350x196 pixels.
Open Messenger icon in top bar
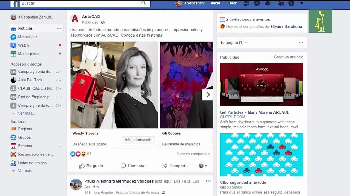coord(257,3)
